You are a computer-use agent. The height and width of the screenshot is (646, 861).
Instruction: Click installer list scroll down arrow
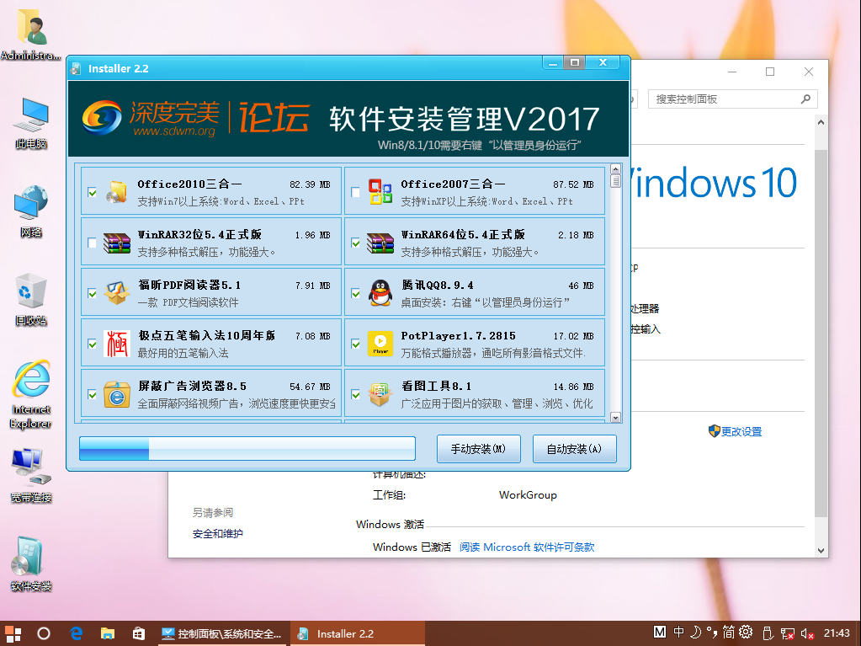(615, 418)
